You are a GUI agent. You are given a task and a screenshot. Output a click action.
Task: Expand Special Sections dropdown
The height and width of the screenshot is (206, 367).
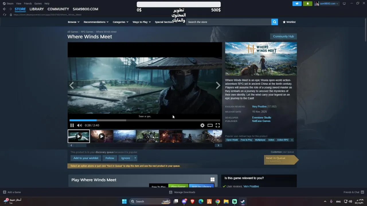pyautogui.click(x=165, y=22)
